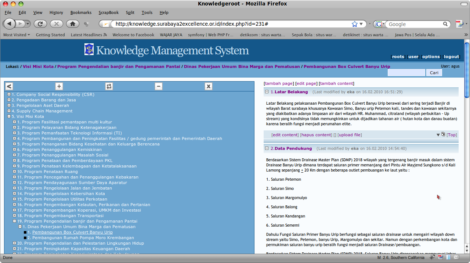
Task: Open the Welcome to Facebook bookmark
Action: pyautogui.click(x=133, y=35)
